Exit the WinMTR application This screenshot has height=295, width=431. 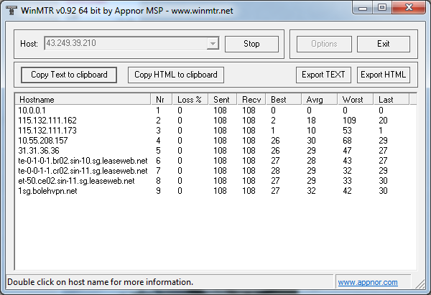pos(383,44)
